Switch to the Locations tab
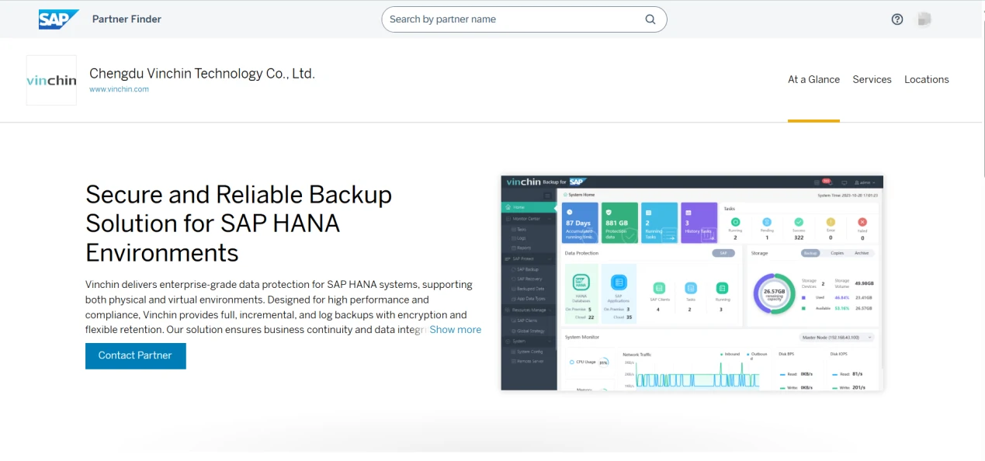This screenshot has width=985, height=461. click(926, 79)
